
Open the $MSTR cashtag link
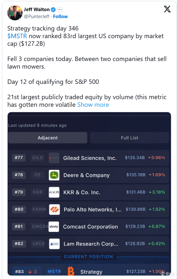point(17,36)
